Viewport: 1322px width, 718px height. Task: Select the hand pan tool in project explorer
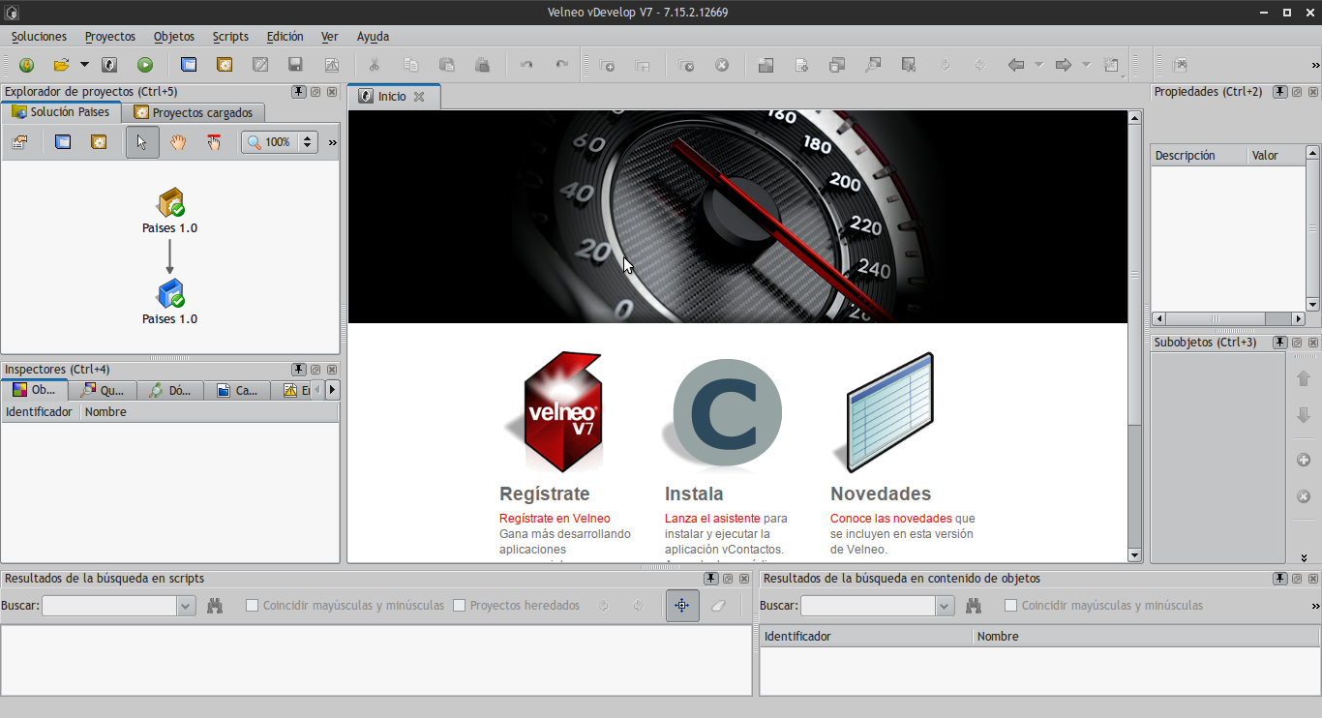[x=178, y=142]
